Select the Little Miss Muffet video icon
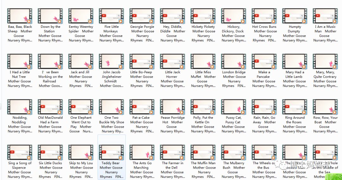 click(203, 61)
